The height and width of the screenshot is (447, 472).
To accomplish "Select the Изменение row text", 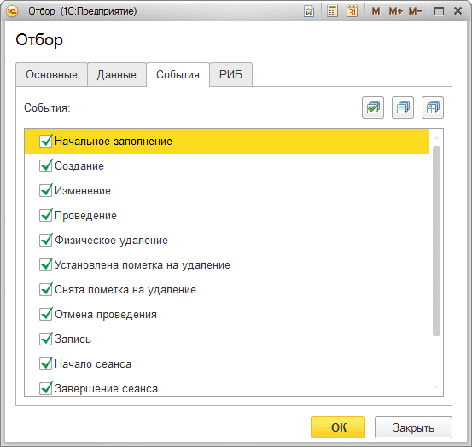I will (83, 190).
